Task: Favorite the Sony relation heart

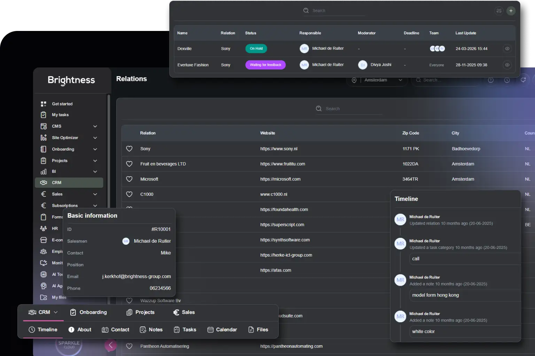Action: coord(129,149)
